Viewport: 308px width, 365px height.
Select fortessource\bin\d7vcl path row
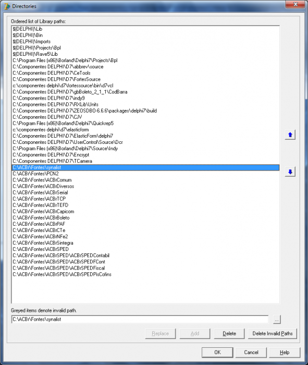point(145,86)
